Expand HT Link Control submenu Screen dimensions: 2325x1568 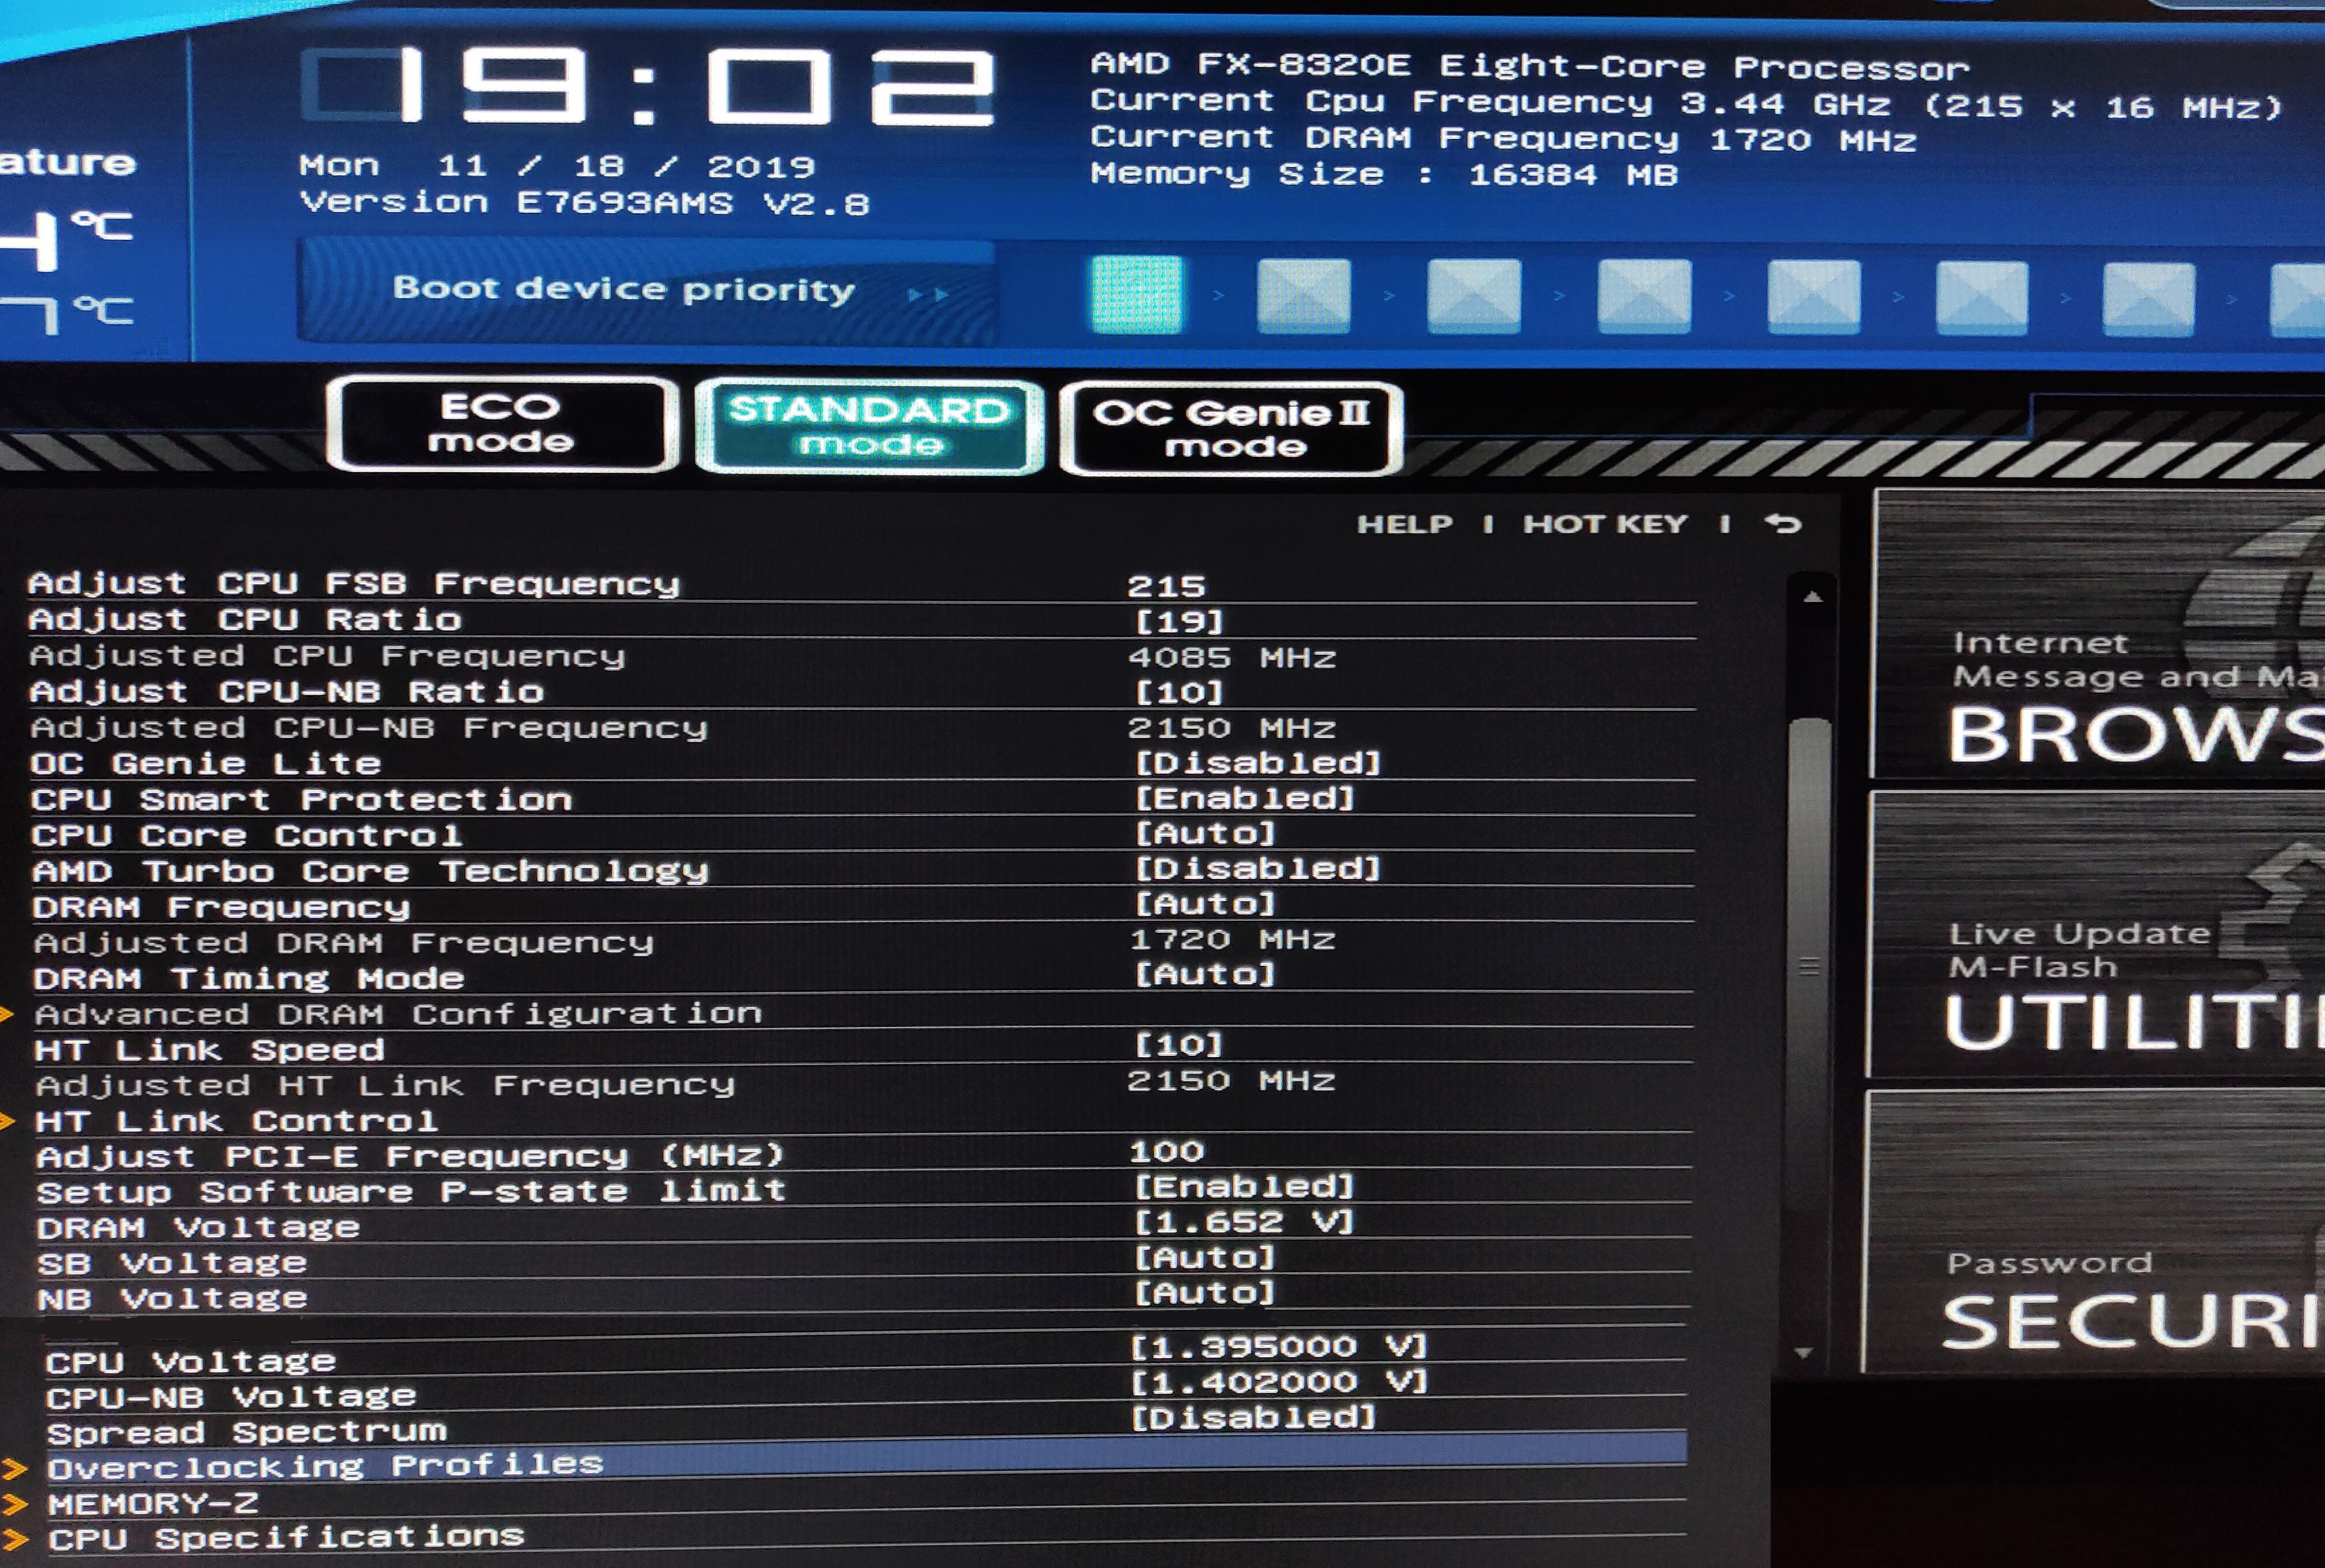(236, 1121)
